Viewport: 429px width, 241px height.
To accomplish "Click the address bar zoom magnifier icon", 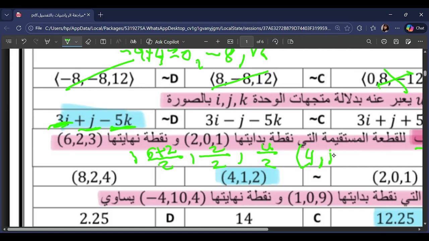I will coord(338,28).
